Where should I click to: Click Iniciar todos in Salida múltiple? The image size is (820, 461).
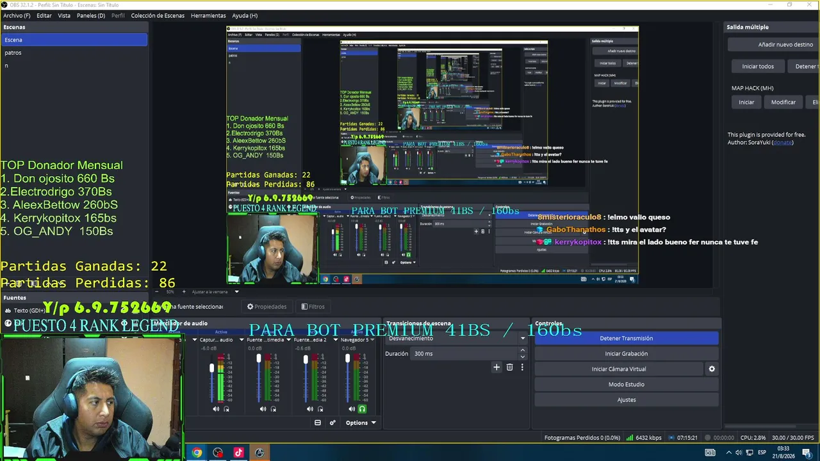tap(758, 67)
